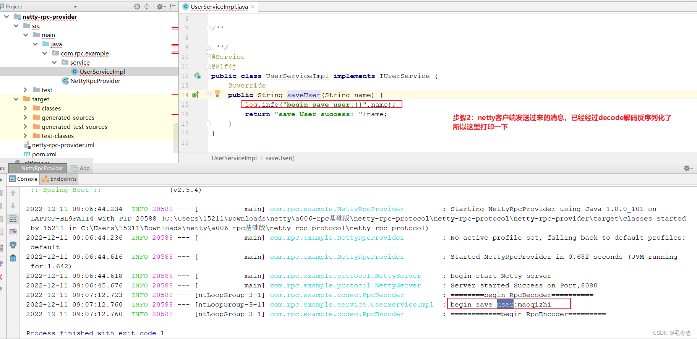Click the log.info statement on line 15

click(x=320, y=104)
